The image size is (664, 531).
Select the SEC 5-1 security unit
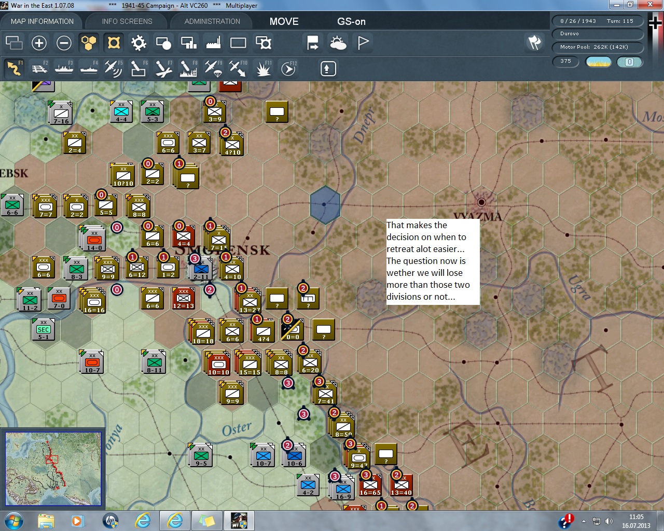44,330
